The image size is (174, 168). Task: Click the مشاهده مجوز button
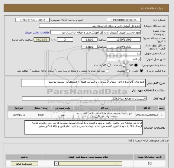point(24,163)
